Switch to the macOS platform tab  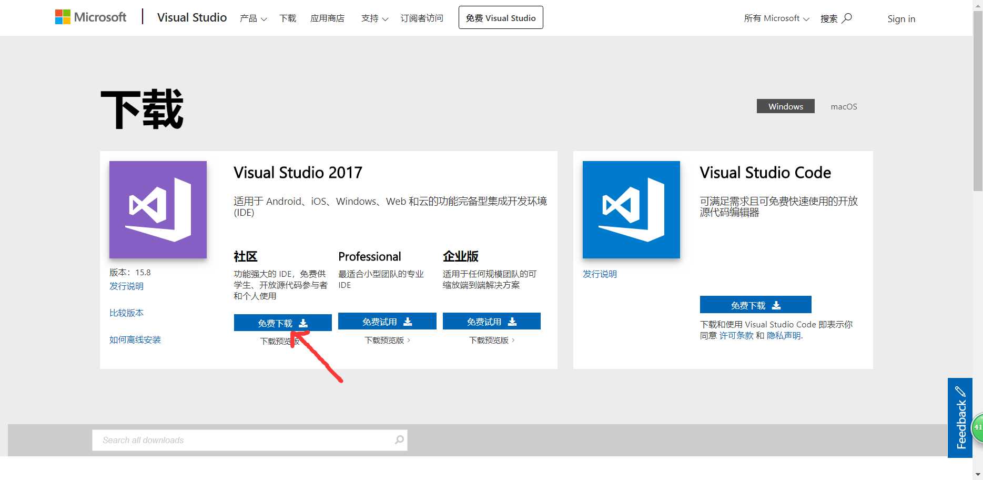coord(844,106)
